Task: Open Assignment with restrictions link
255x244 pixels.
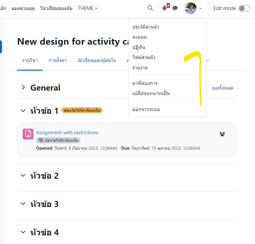Action: [x=67, y=133]
